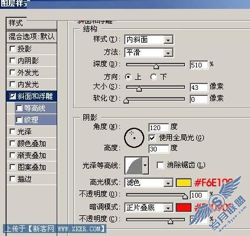Enable the 等高线 contour checkbox

(x=20, y=108)
